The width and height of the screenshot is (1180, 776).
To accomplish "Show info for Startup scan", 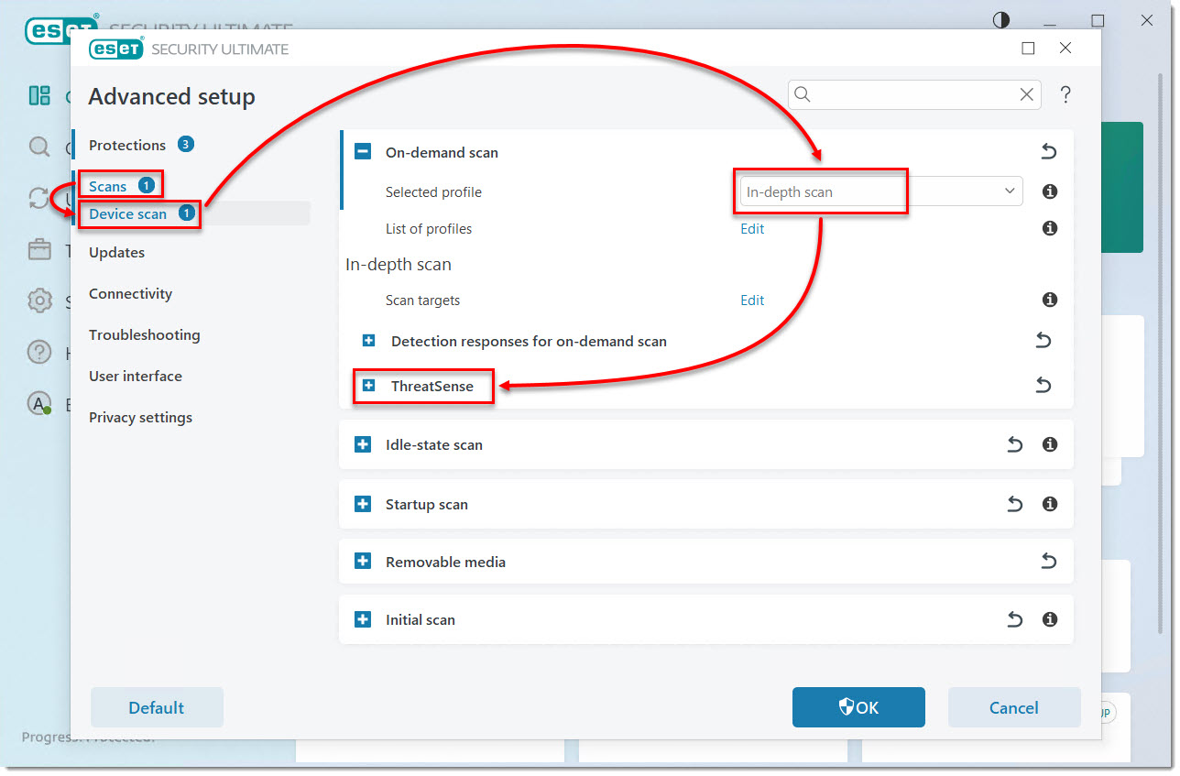I will (1050, 504).
